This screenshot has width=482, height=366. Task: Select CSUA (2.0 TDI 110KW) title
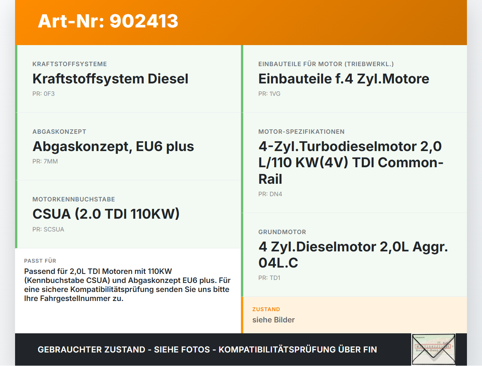(x=106, y=214)
